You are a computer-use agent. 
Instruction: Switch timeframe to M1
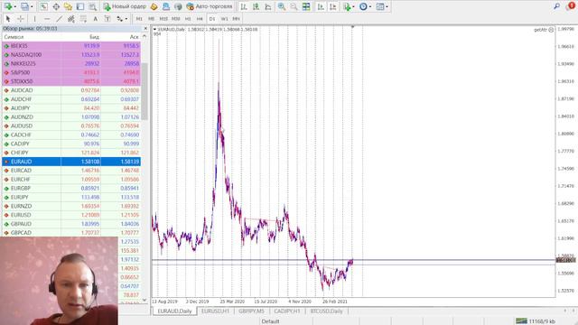point(139,18)
